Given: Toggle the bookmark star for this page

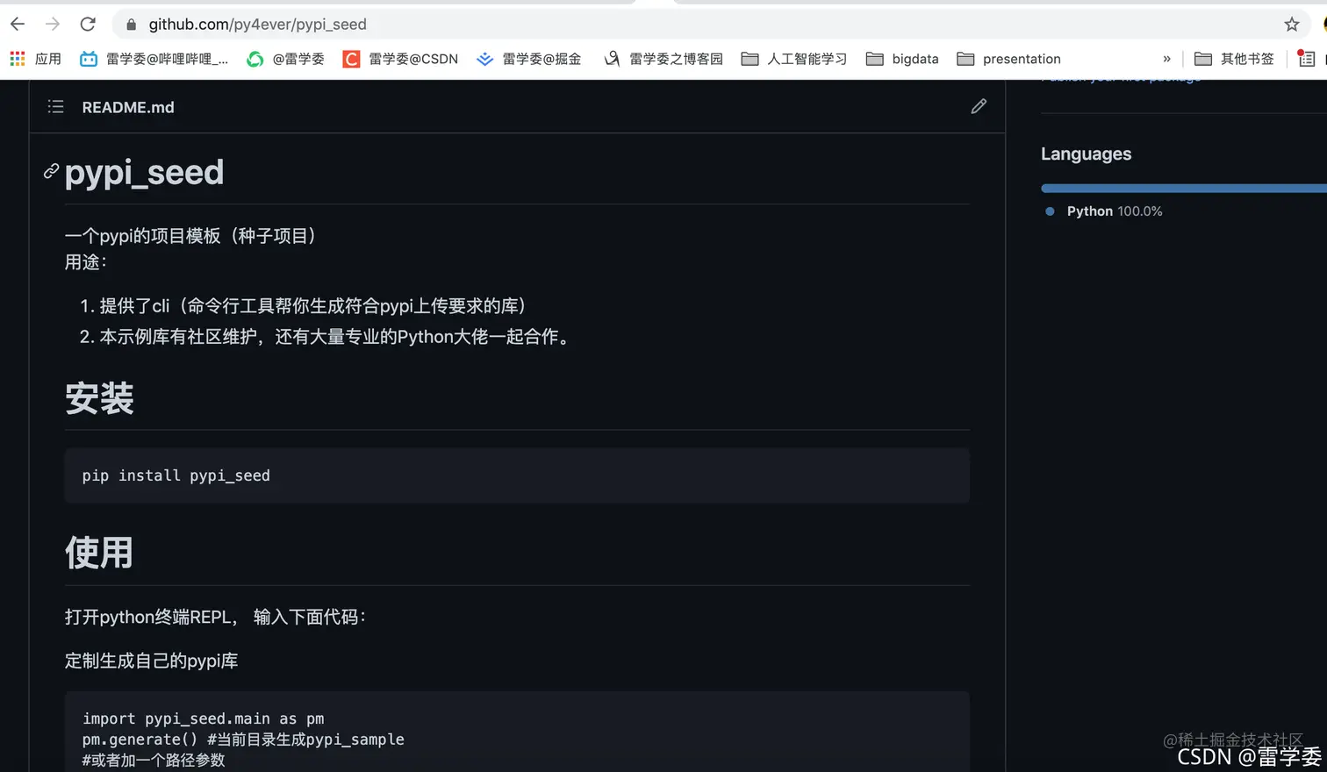Looking at the screenshot, I should click(1292, 24).
